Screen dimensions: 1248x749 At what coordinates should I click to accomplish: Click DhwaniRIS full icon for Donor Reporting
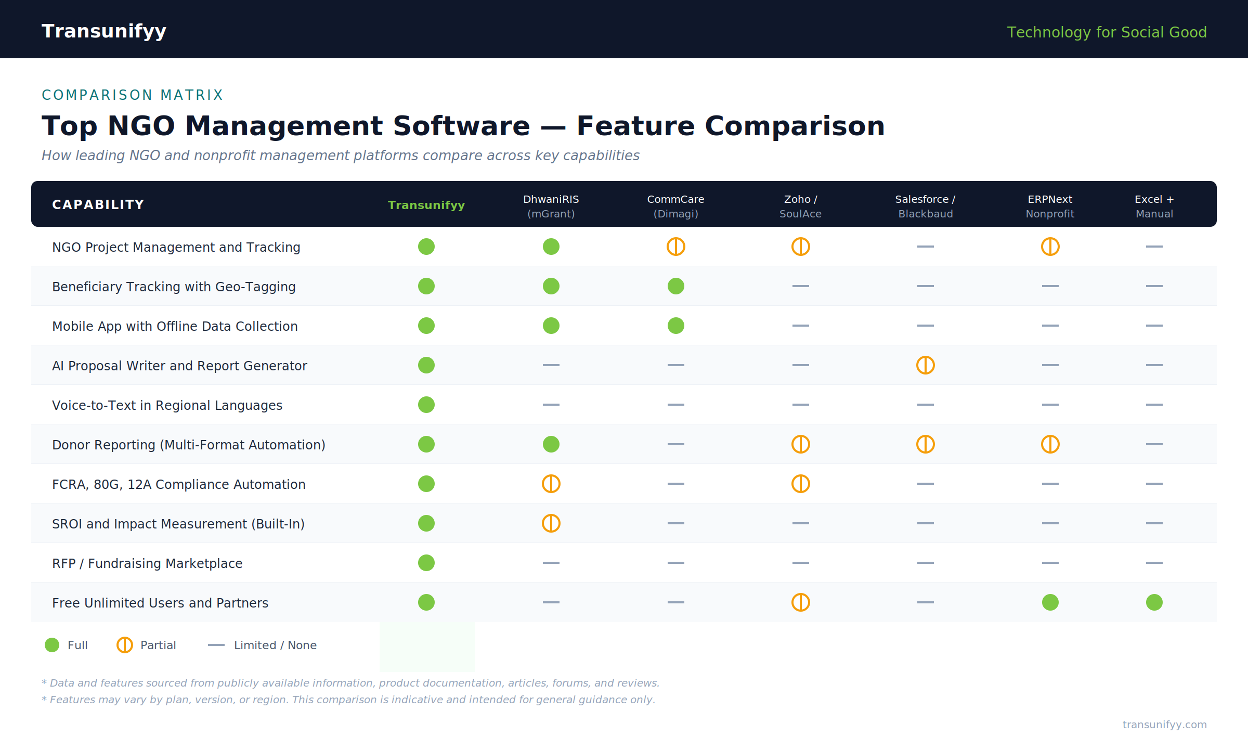pyautogui.click(x=551, y=444)
